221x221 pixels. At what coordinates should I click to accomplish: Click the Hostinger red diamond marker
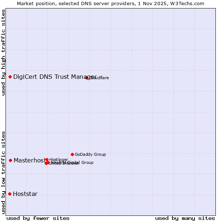coord(47,159)
